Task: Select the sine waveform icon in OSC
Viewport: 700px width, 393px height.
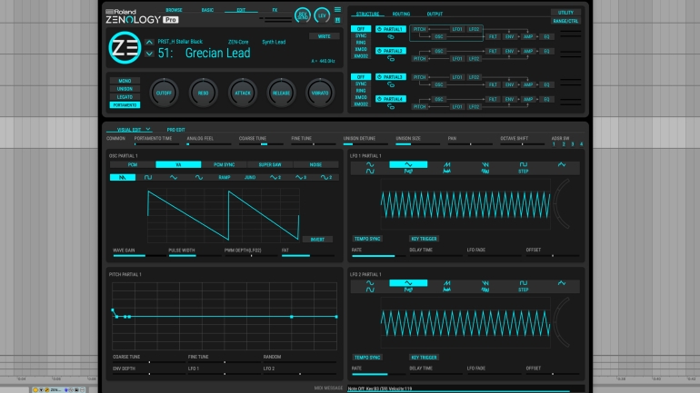Action: click(199, 177)
